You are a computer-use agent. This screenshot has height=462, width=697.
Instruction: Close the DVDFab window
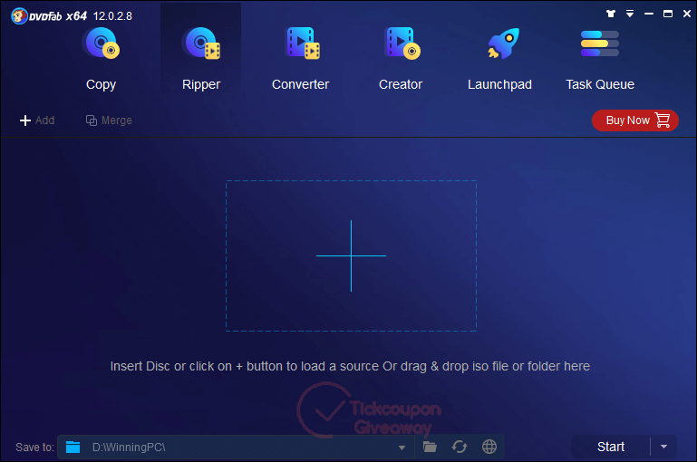tap(687, 14)
